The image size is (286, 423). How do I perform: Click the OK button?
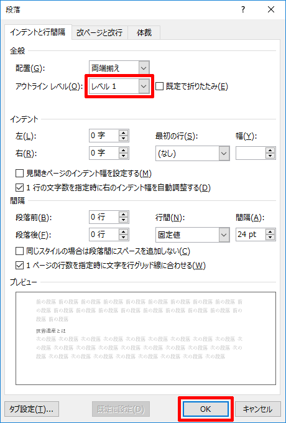205,409
